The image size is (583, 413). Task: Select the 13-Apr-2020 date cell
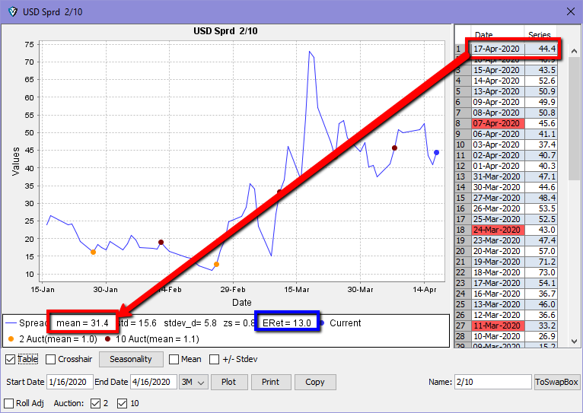tap(498, 91)
